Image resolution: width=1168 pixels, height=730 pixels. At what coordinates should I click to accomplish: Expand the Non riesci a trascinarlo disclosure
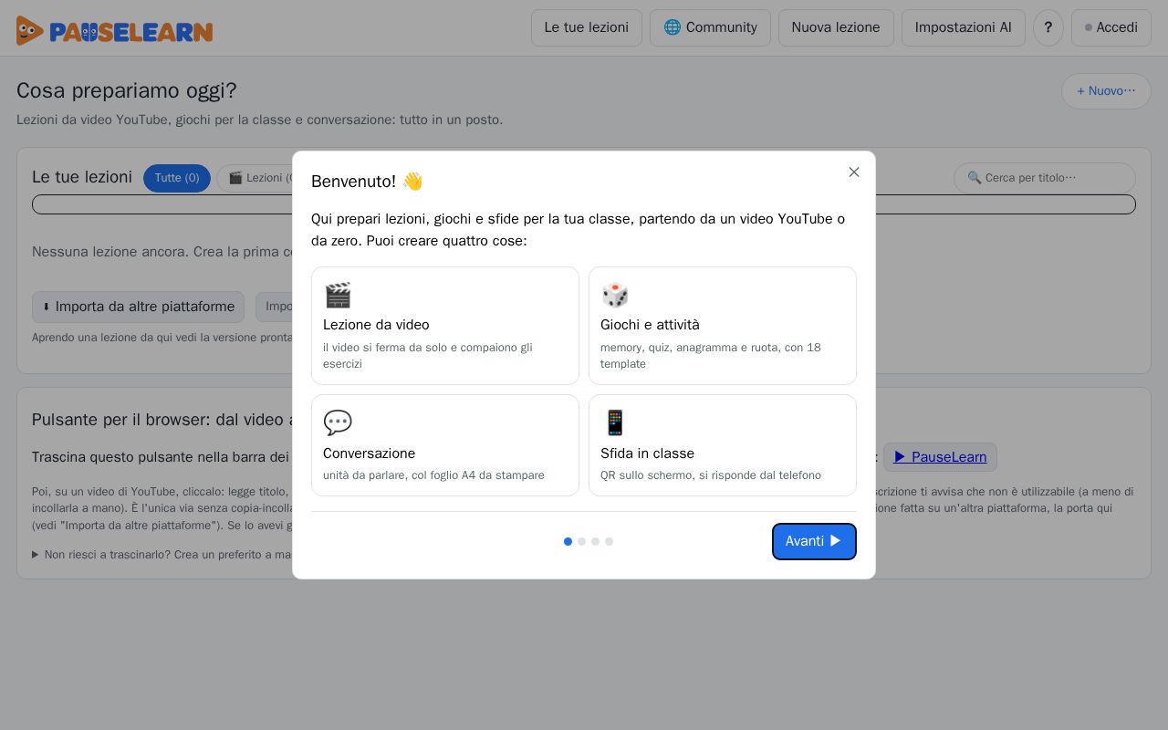(164, 555)
